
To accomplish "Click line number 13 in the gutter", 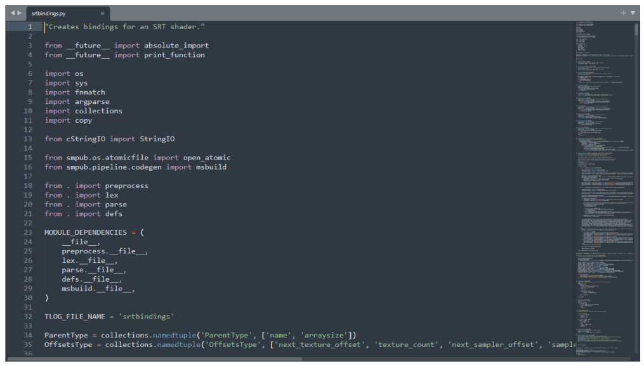I will coord(27,139).
